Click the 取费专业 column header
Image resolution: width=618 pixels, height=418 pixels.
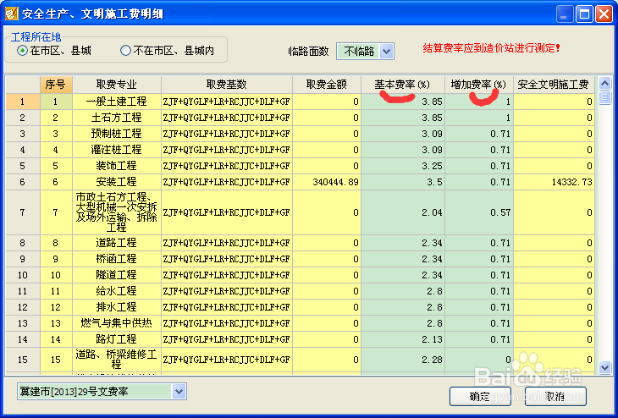pos(117,85)
